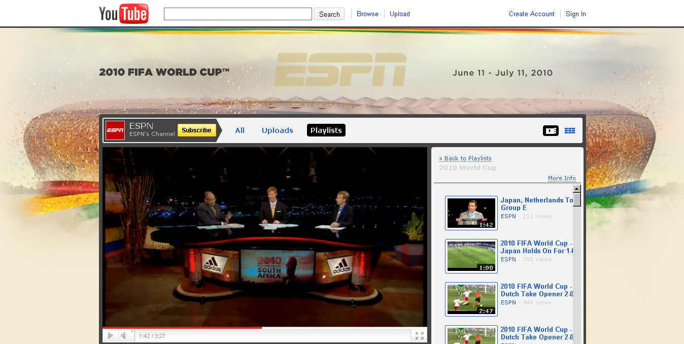Screen dimensions: 684x344
Task: Click the '2010 World Cup' playlist title
Action: coord(468,168)
